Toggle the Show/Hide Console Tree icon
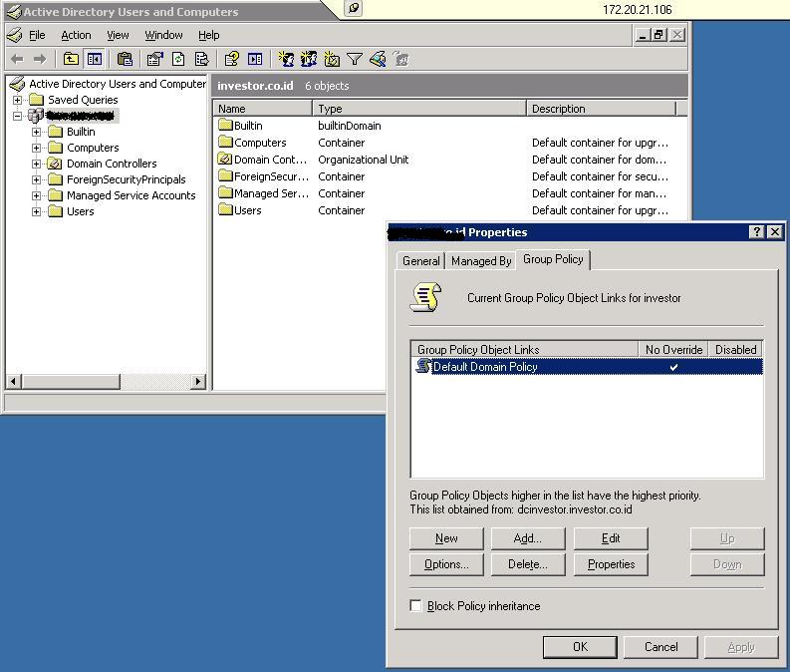Screen dimensions: 790x672 95,60
